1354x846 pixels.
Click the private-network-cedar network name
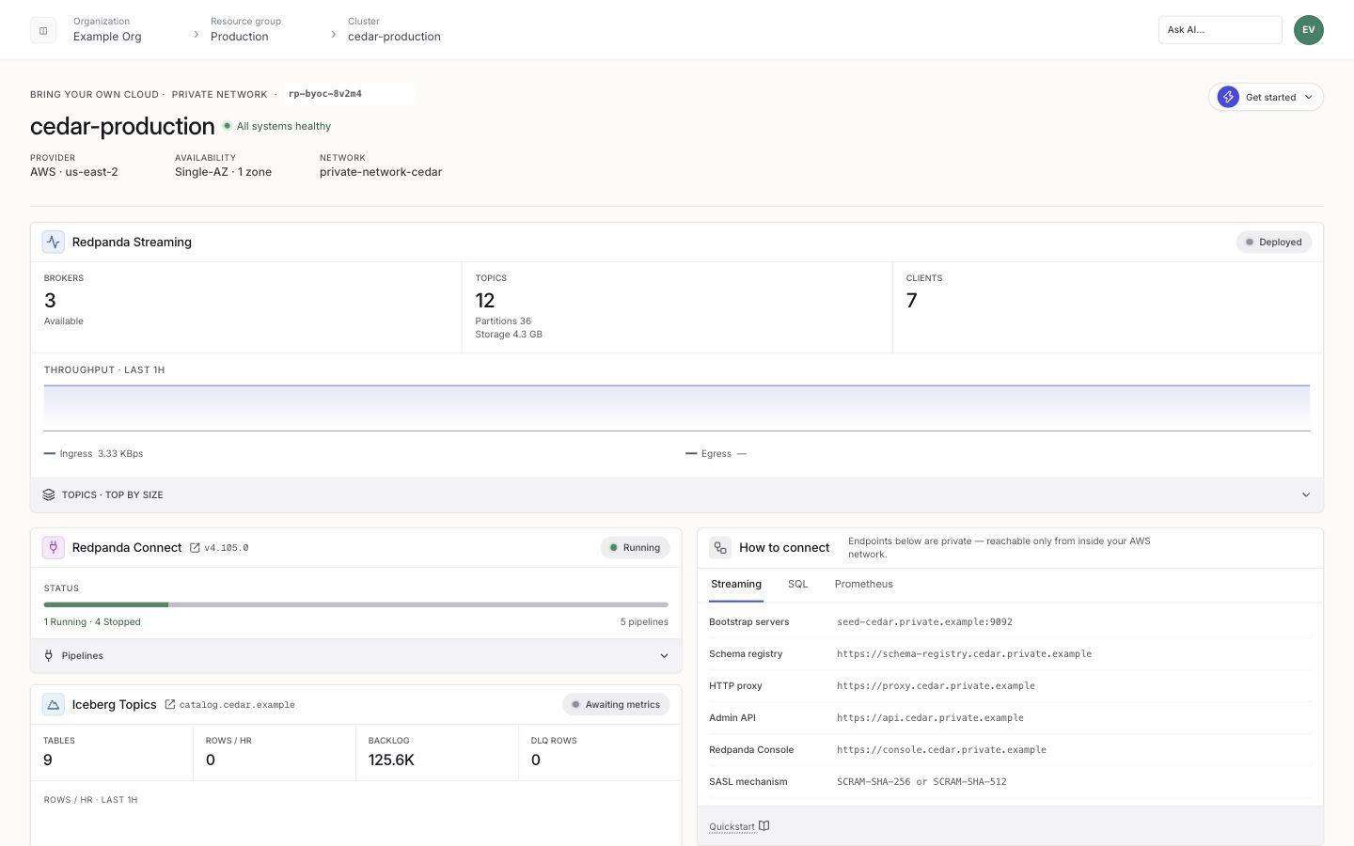coord(381,172)
